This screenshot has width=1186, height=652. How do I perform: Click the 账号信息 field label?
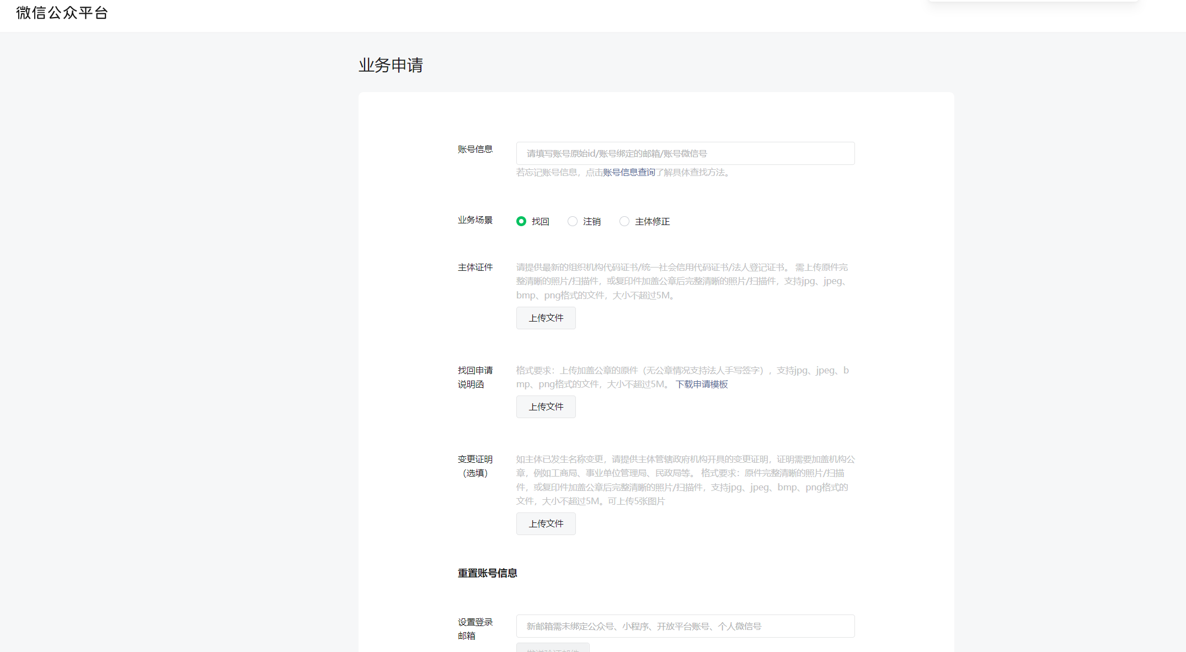[475, 149]
